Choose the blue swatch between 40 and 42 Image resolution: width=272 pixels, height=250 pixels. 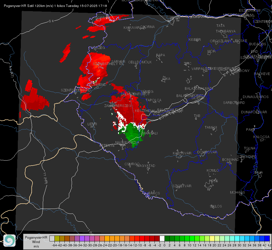pos(267,238)
